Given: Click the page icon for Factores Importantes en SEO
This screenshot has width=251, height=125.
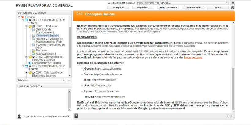Looking at the screenshot, I should (x=33, y=45).
